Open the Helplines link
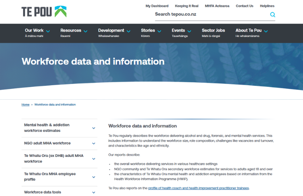The image size is (303, 196). point(267,6)
